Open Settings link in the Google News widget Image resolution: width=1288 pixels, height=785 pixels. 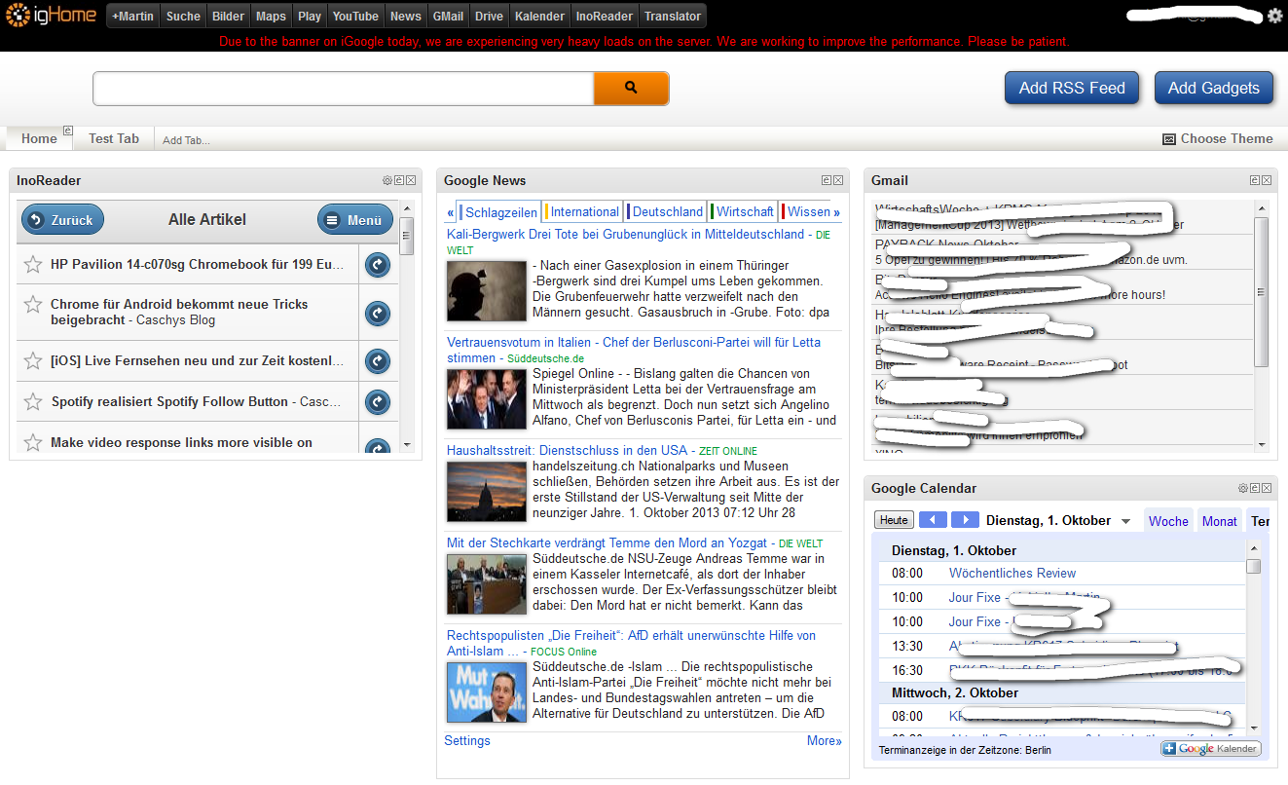click(x=466, y=740)
